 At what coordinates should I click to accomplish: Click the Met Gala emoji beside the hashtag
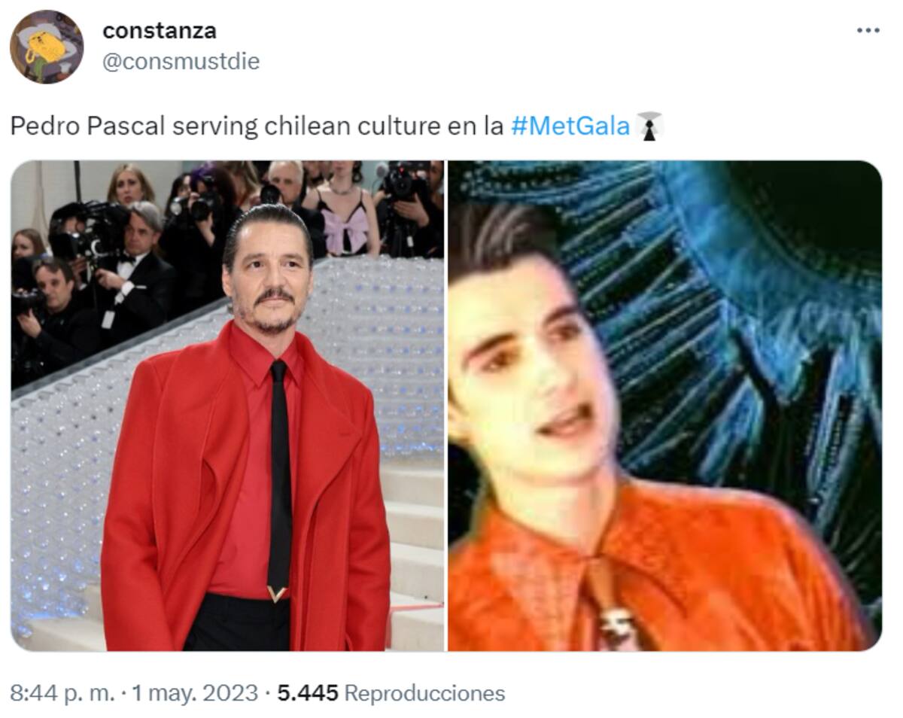coord(649,126)
